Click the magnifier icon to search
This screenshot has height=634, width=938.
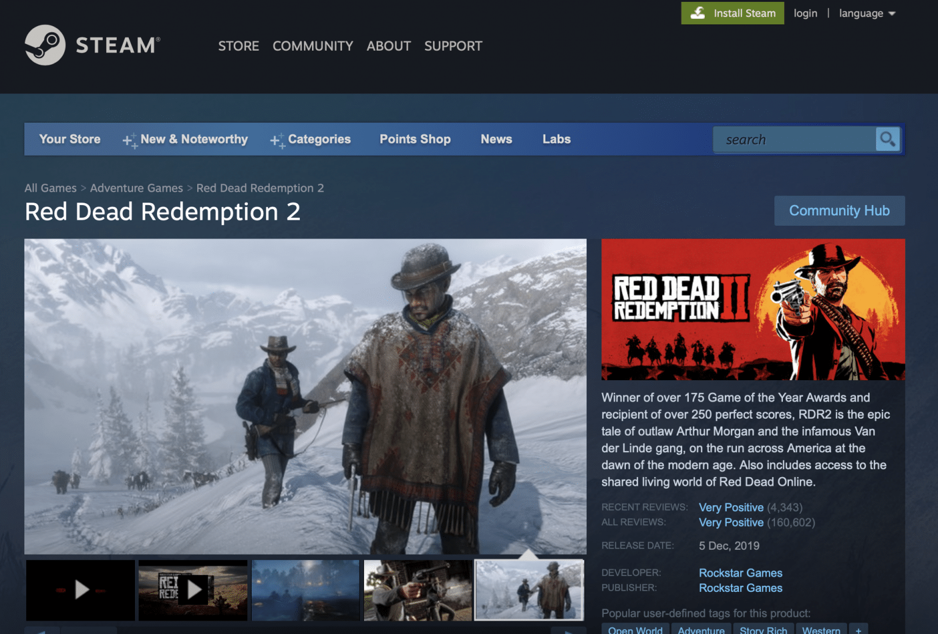887,139
